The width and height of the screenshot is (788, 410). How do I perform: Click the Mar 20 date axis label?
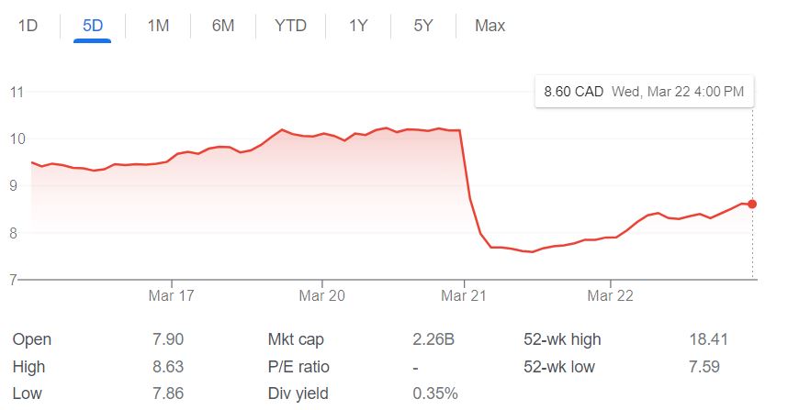tap(322, 296)
